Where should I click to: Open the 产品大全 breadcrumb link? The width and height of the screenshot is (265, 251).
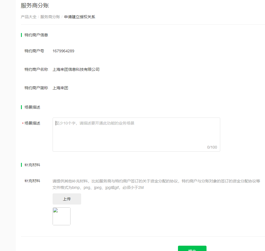point(28,17)
